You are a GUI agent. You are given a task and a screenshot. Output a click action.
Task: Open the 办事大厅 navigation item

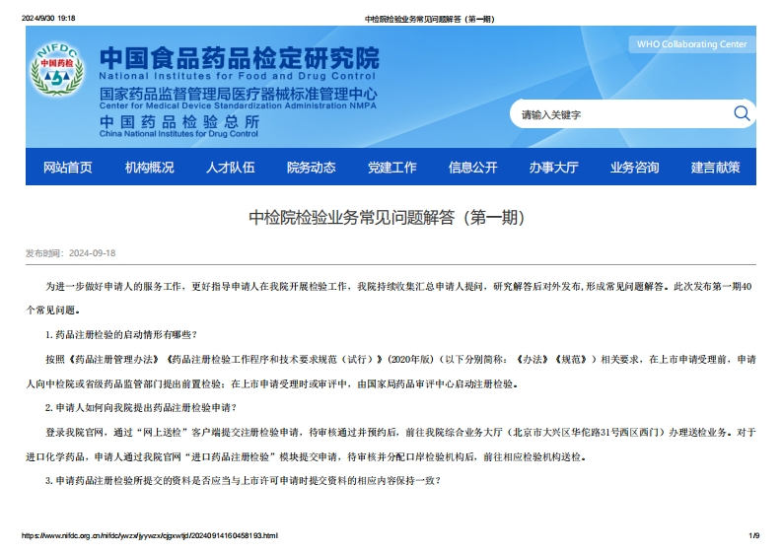pyautogui.click(x=553, y=167)
